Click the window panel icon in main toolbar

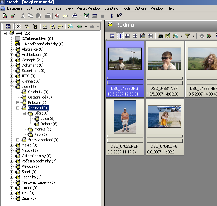95,16
